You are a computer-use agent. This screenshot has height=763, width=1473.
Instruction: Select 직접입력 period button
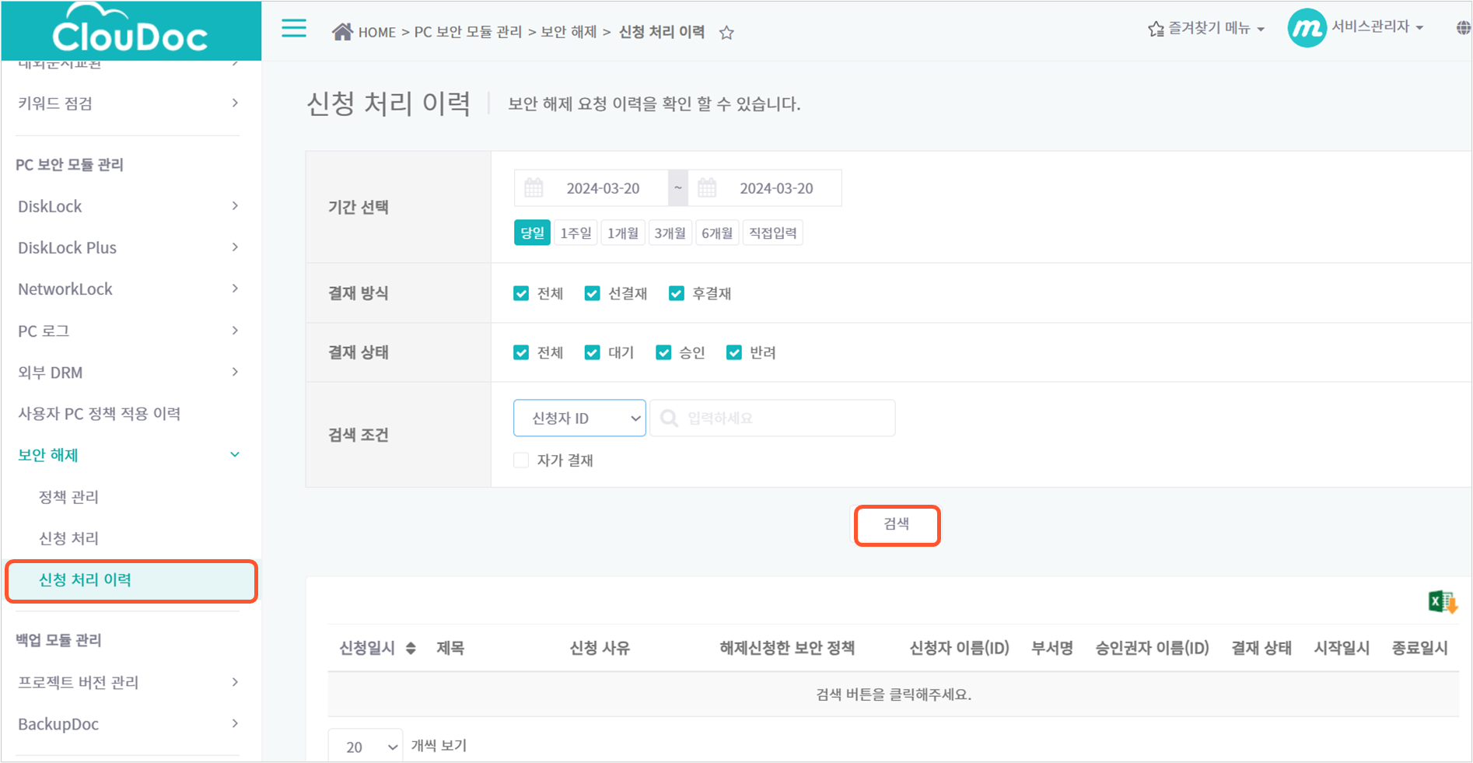(773, 233)
